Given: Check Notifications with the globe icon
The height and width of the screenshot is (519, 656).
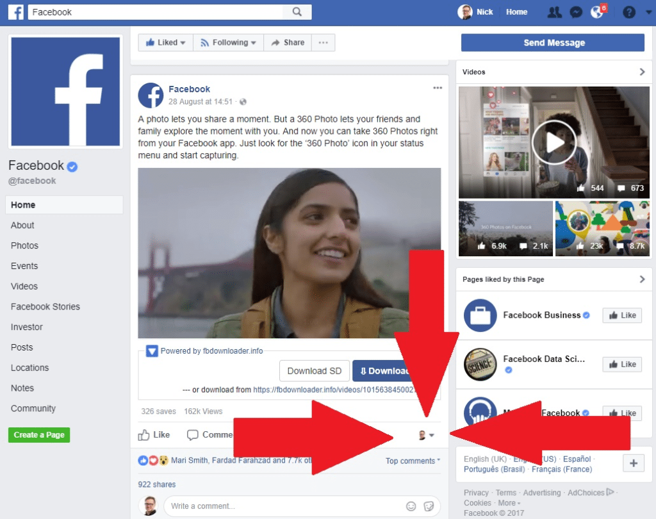Looking at the screenshot, I should pyautogui.click(x=597, y=12).
